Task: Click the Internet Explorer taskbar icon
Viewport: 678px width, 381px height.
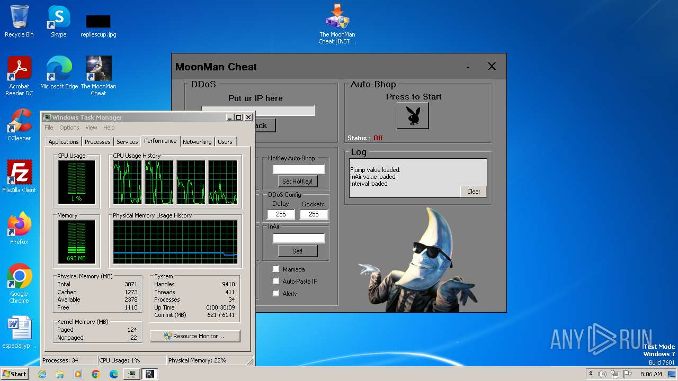Action: pyautogui.click(x=42, y=374)
